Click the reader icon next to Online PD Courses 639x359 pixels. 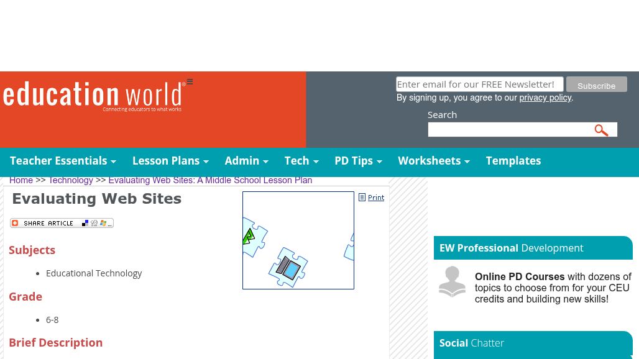452,281
